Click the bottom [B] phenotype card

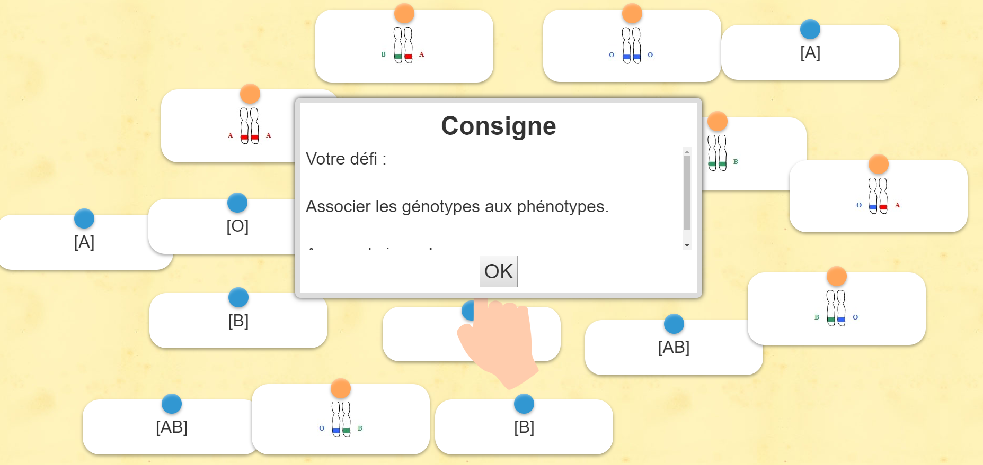point(524,427)
